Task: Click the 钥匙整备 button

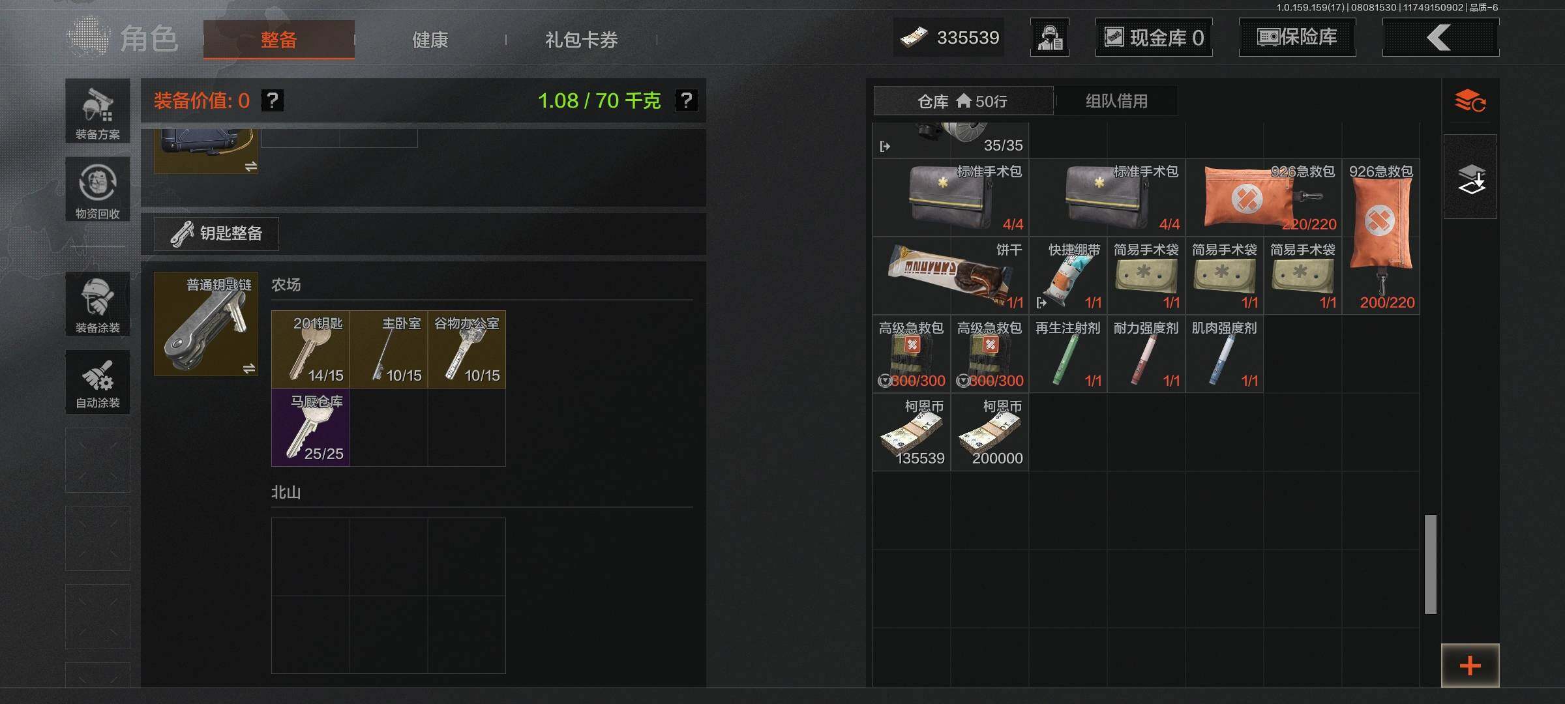Action: 216,233
